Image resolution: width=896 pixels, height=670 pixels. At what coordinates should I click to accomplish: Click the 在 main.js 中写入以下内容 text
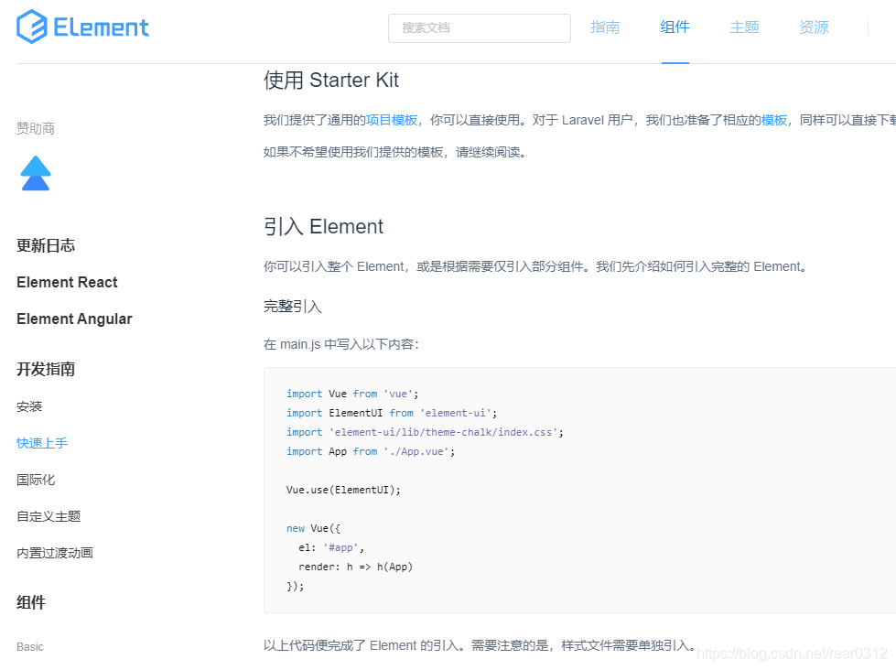point(341,344)
